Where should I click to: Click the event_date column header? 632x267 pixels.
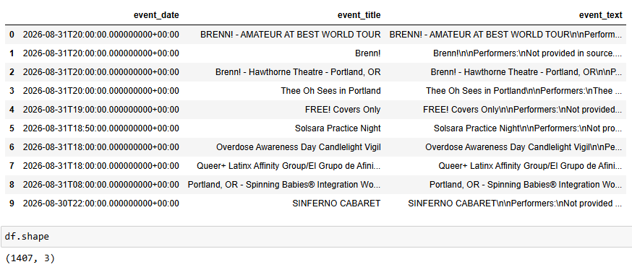(156, 15)
